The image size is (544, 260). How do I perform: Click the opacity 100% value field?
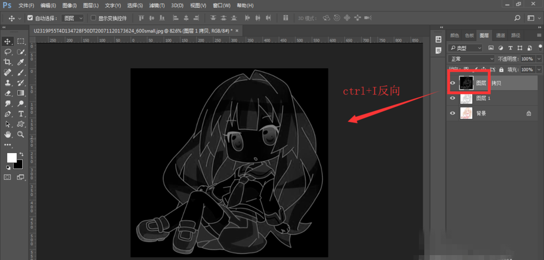pos(528,59)
